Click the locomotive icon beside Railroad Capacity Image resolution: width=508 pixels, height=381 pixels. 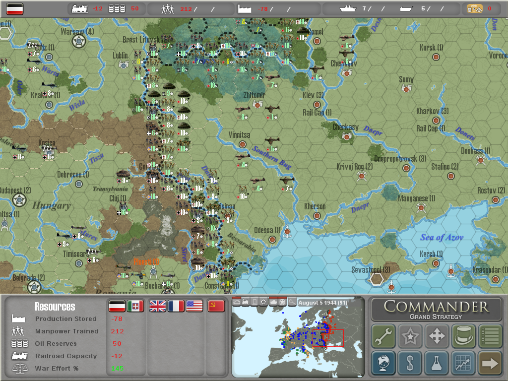pyautogui.click(x=19, y=356)
